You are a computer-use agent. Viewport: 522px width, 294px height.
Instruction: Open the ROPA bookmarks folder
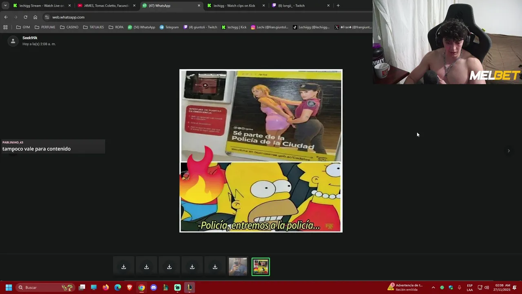[116, 27]
